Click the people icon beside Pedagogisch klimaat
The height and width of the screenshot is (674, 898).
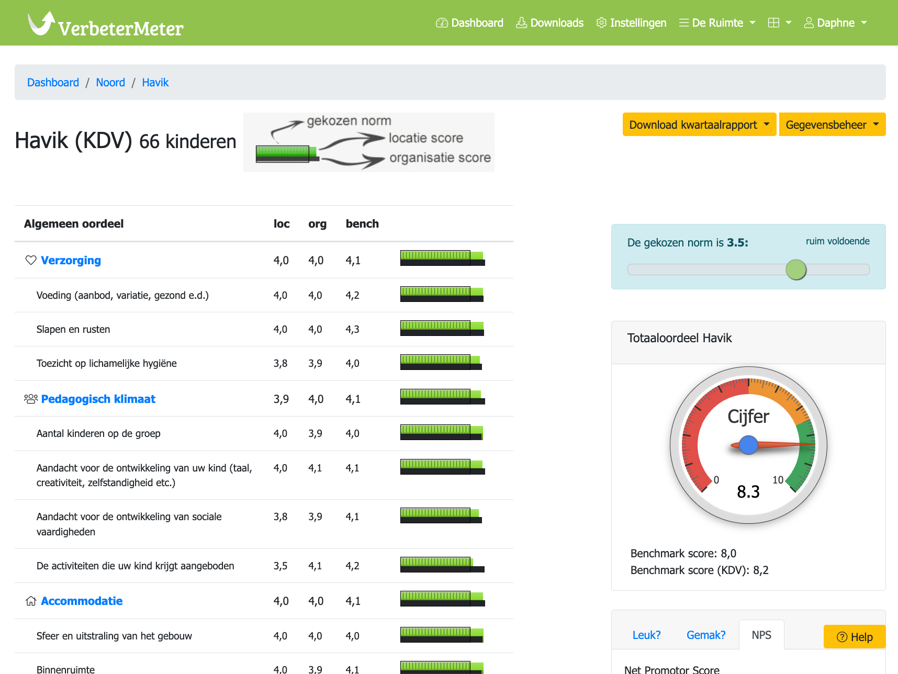click(x=31, y=399)
